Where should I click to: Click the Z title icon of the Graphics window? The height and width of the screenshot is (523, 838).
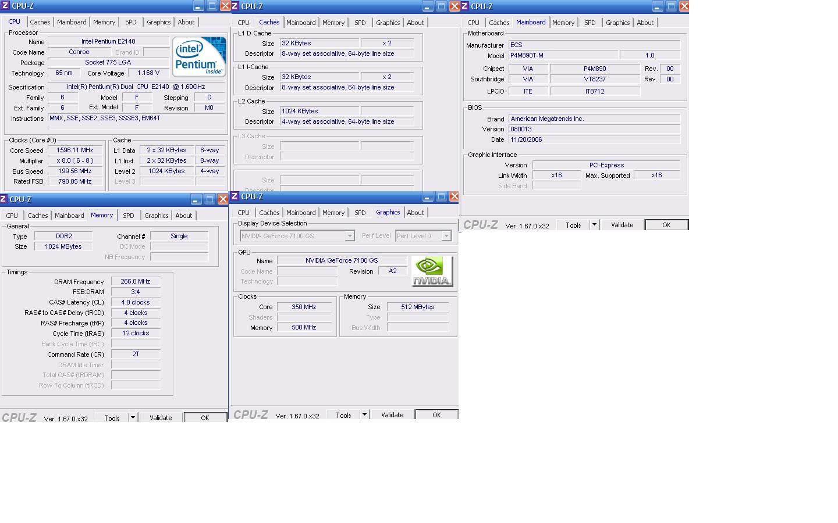tap(235, 196)
